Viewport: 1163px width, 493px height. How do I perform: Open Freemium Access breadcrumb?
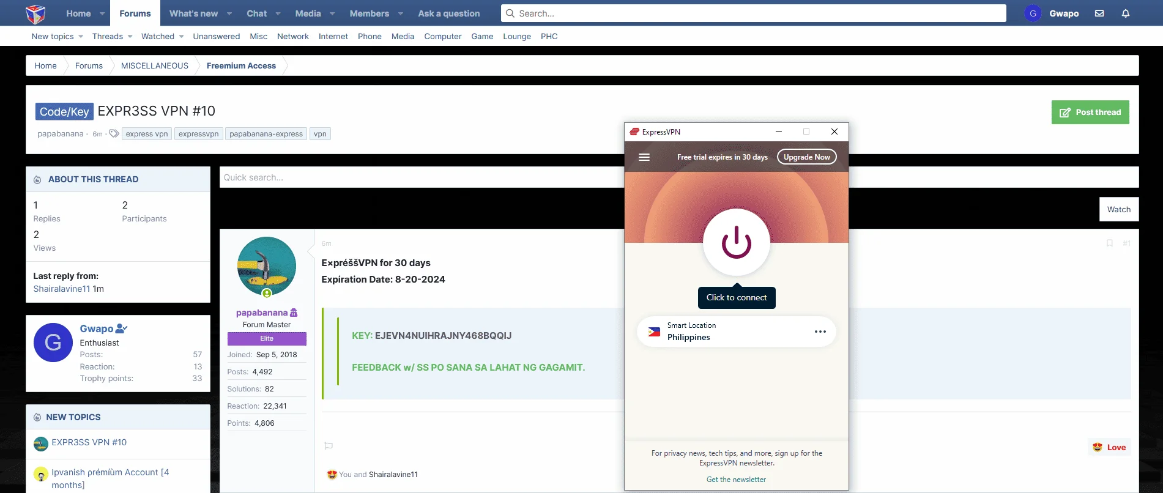point(241,66)
